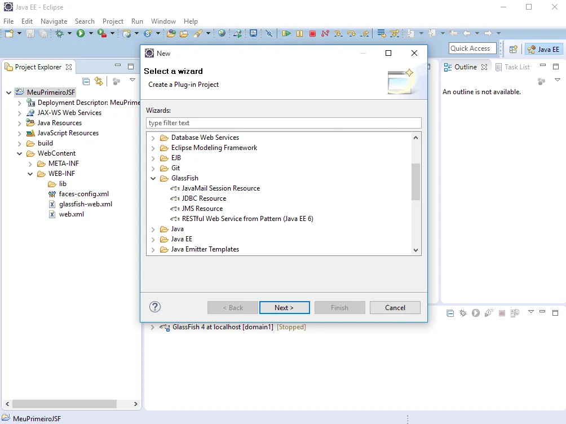Select the Outline tab
Image resolution: width=566 pixels, height=424 pixels.
coord(465,67)
